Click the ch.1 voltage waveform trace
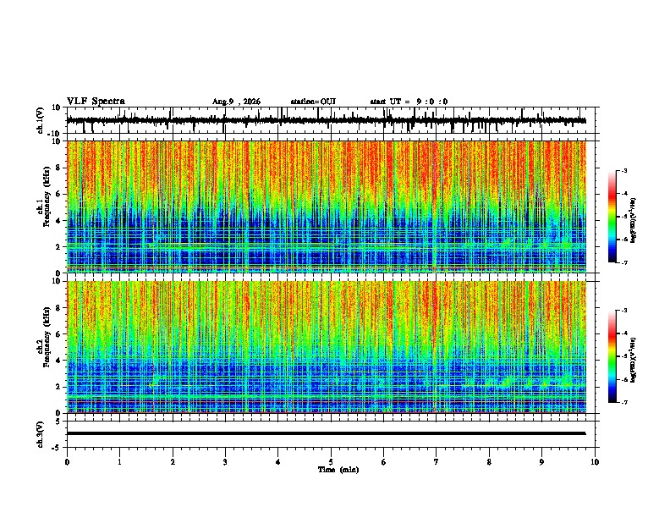This screenshot has width=670, height=518. (327, 120)
